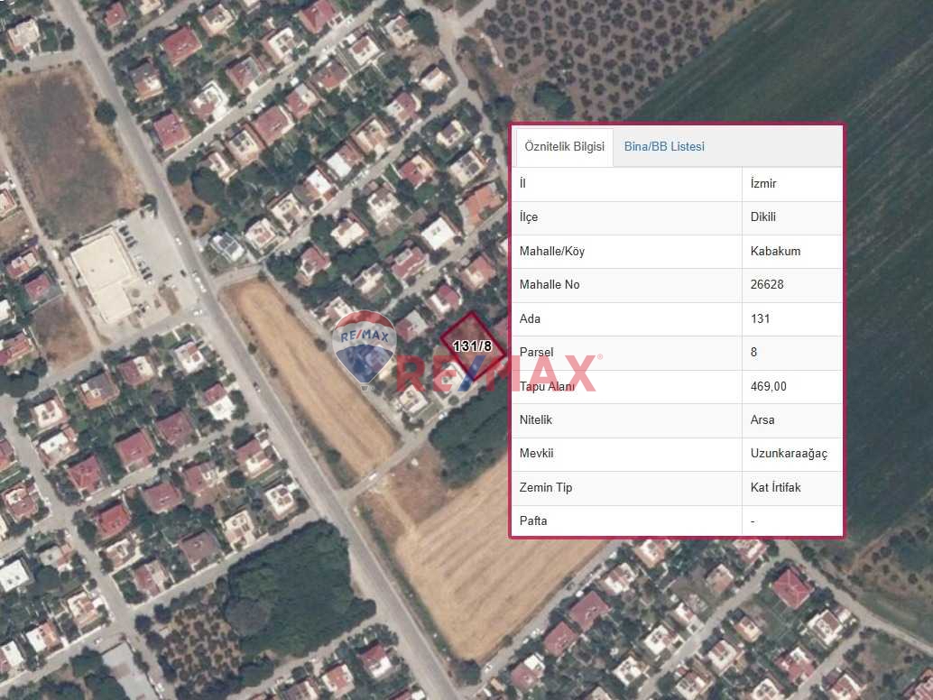Click the Pafta row label
The image size is (933, 700).
[x=533, y=520]
